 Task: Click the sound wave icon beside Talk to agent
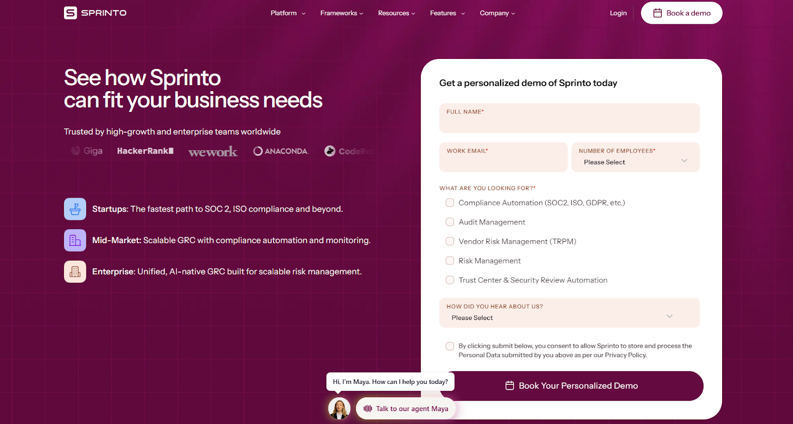[x=368, y=409]
